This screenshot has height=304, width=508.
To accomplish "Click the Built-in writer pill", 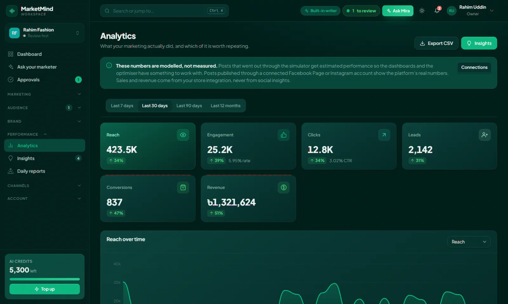I will point(320,11).
